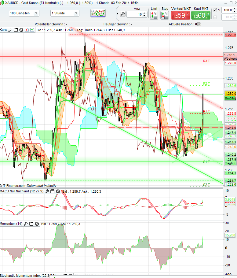This screenshot has height=278, width=237.
Task: Select the current price label 1.260,0
Action: coord(230,94)
